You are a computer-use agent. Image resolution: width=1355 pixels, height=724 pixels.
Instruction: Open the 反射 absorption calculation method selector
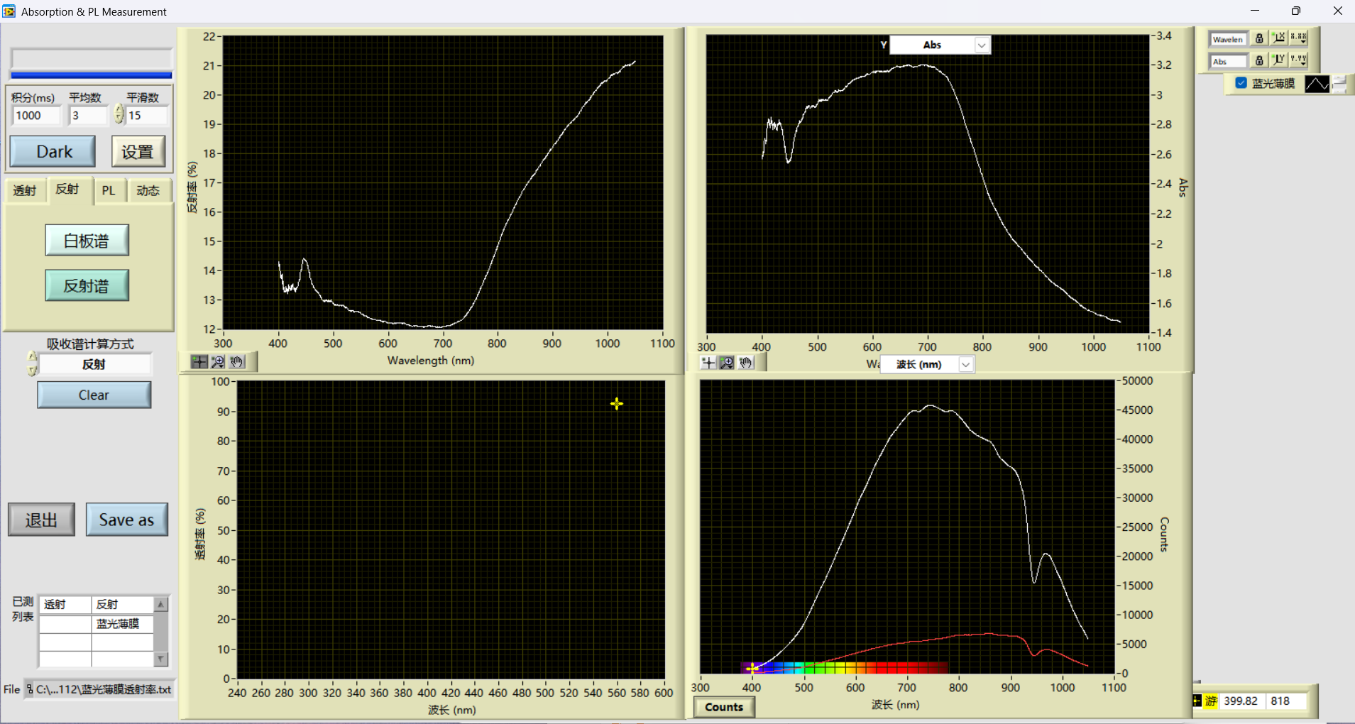(x=94, y=364)
